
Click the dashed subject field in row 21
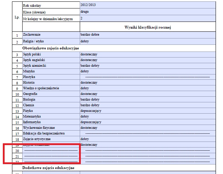coord(51,156)
